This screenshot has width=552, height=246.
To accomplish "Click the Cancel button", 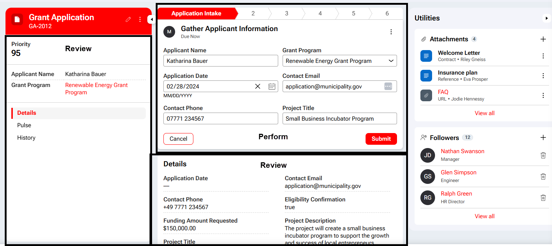I will [178, 139].
